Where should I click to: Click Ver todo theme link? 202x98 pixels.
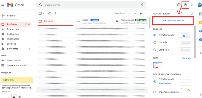coord(186,58)
